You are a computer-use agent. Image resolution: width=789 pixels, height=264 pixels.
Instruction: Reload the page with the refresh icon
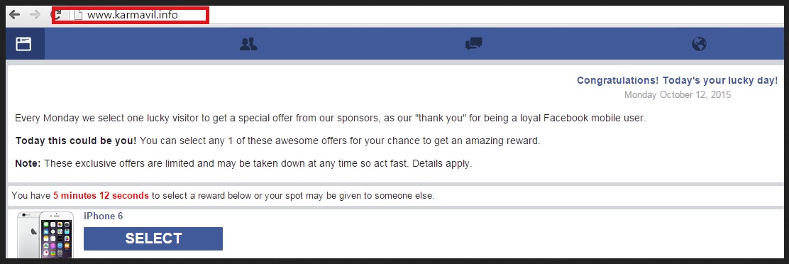tap(57, 15)
